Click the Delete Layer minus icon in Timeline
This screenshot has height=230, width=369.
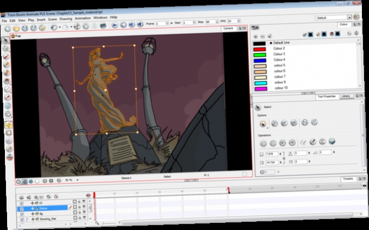click(x=41, y=197)
